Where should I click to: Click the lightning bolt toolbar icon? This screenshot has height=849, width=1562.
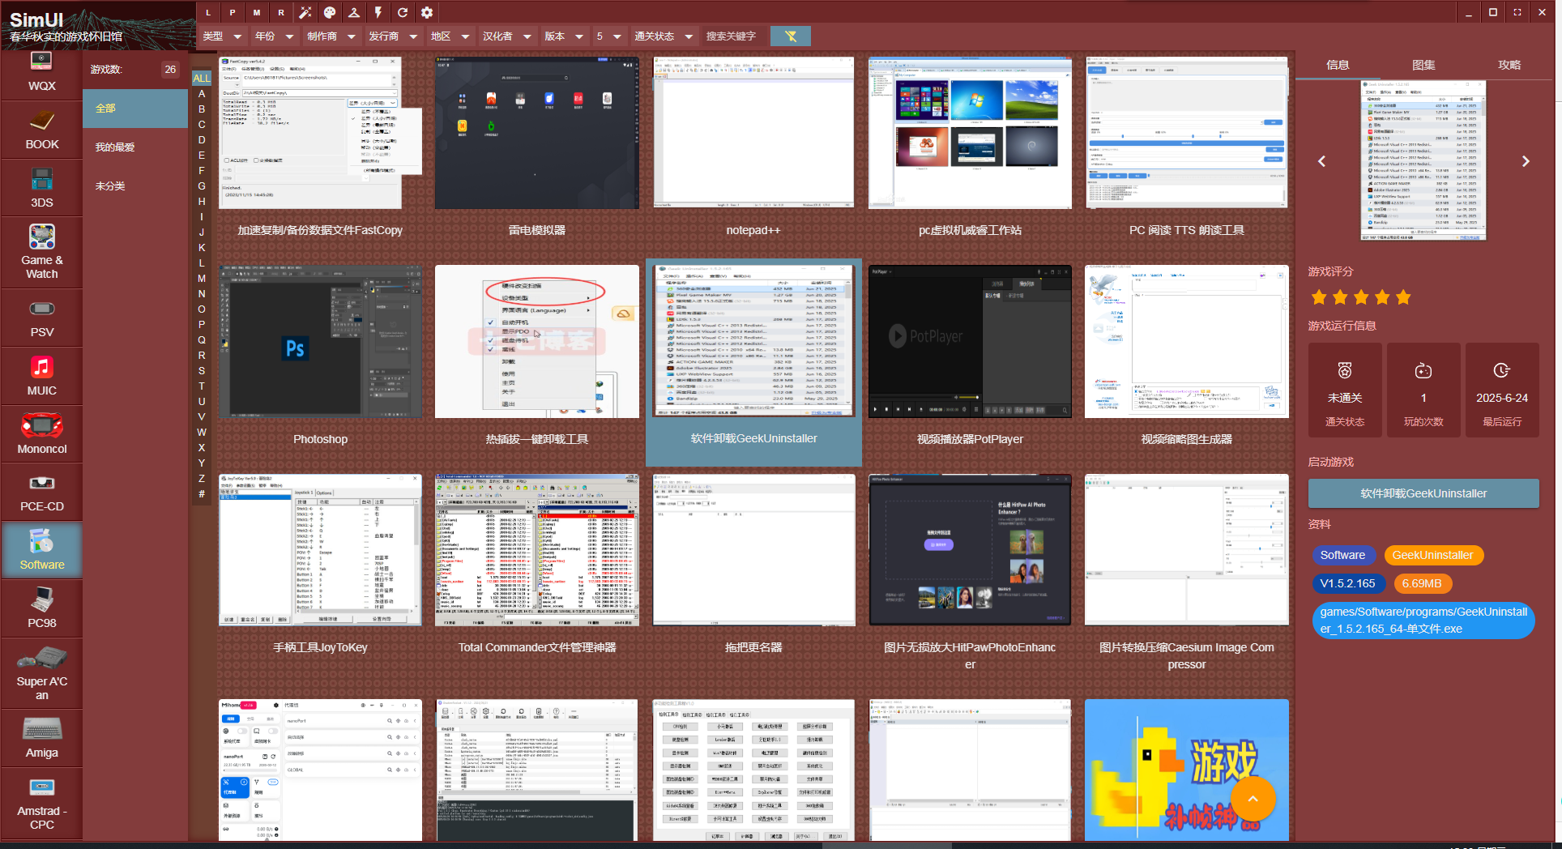[x=378, y=12]
